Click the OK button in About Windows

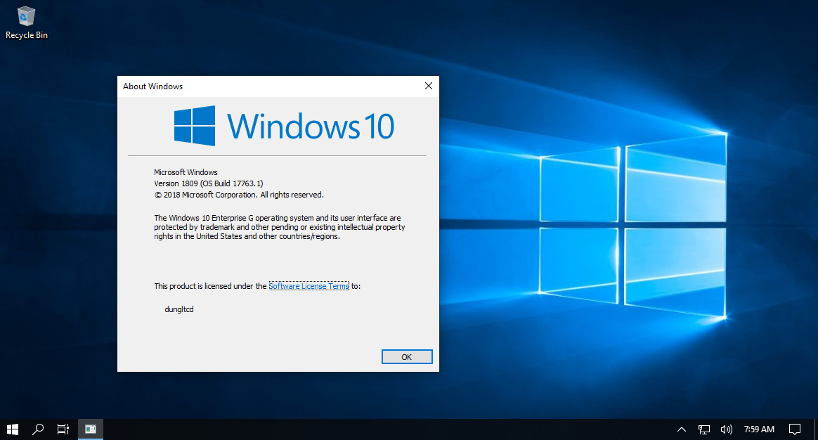point(407,357)
